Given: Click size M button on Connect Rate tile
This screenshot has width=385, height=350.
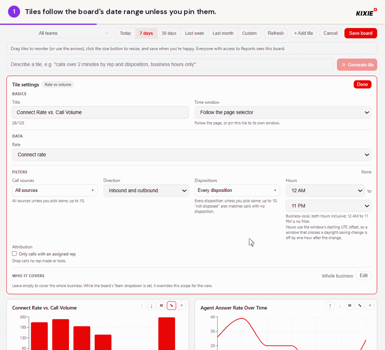Looking at the screenshot, I should tap(161, 306).
